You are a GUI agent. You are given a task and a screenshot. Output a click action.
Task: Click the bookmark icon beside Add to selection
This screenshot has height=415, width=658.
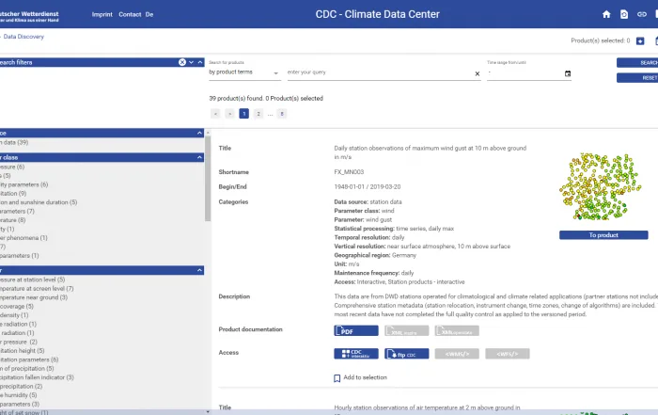tap(337, 378)
